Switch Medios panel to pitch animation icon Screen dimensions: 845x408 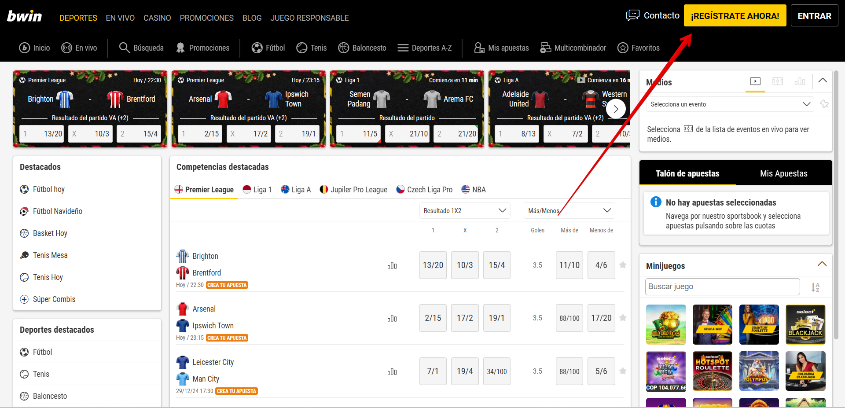pos(778,81)
